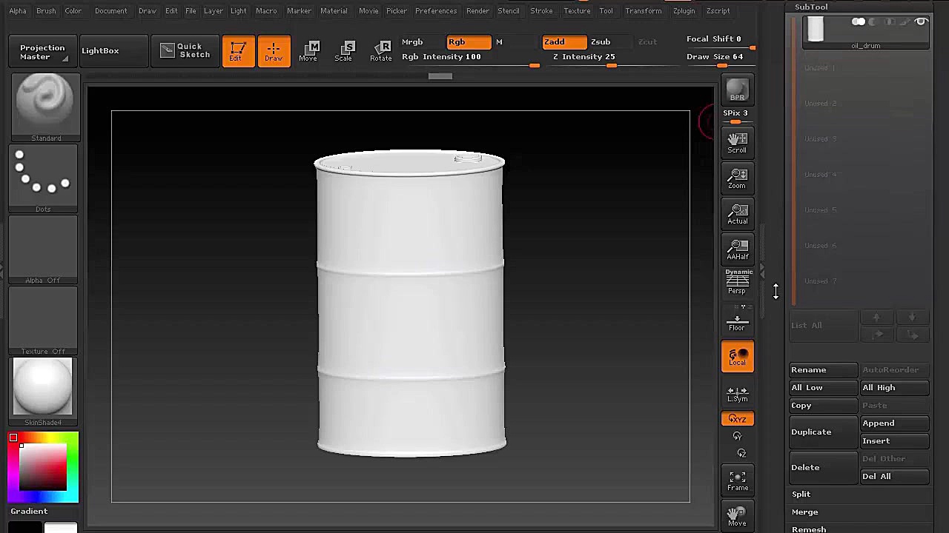Click the Actual size icon
Viewport: 949px width, 533px height.
click(x=737, y=213)
